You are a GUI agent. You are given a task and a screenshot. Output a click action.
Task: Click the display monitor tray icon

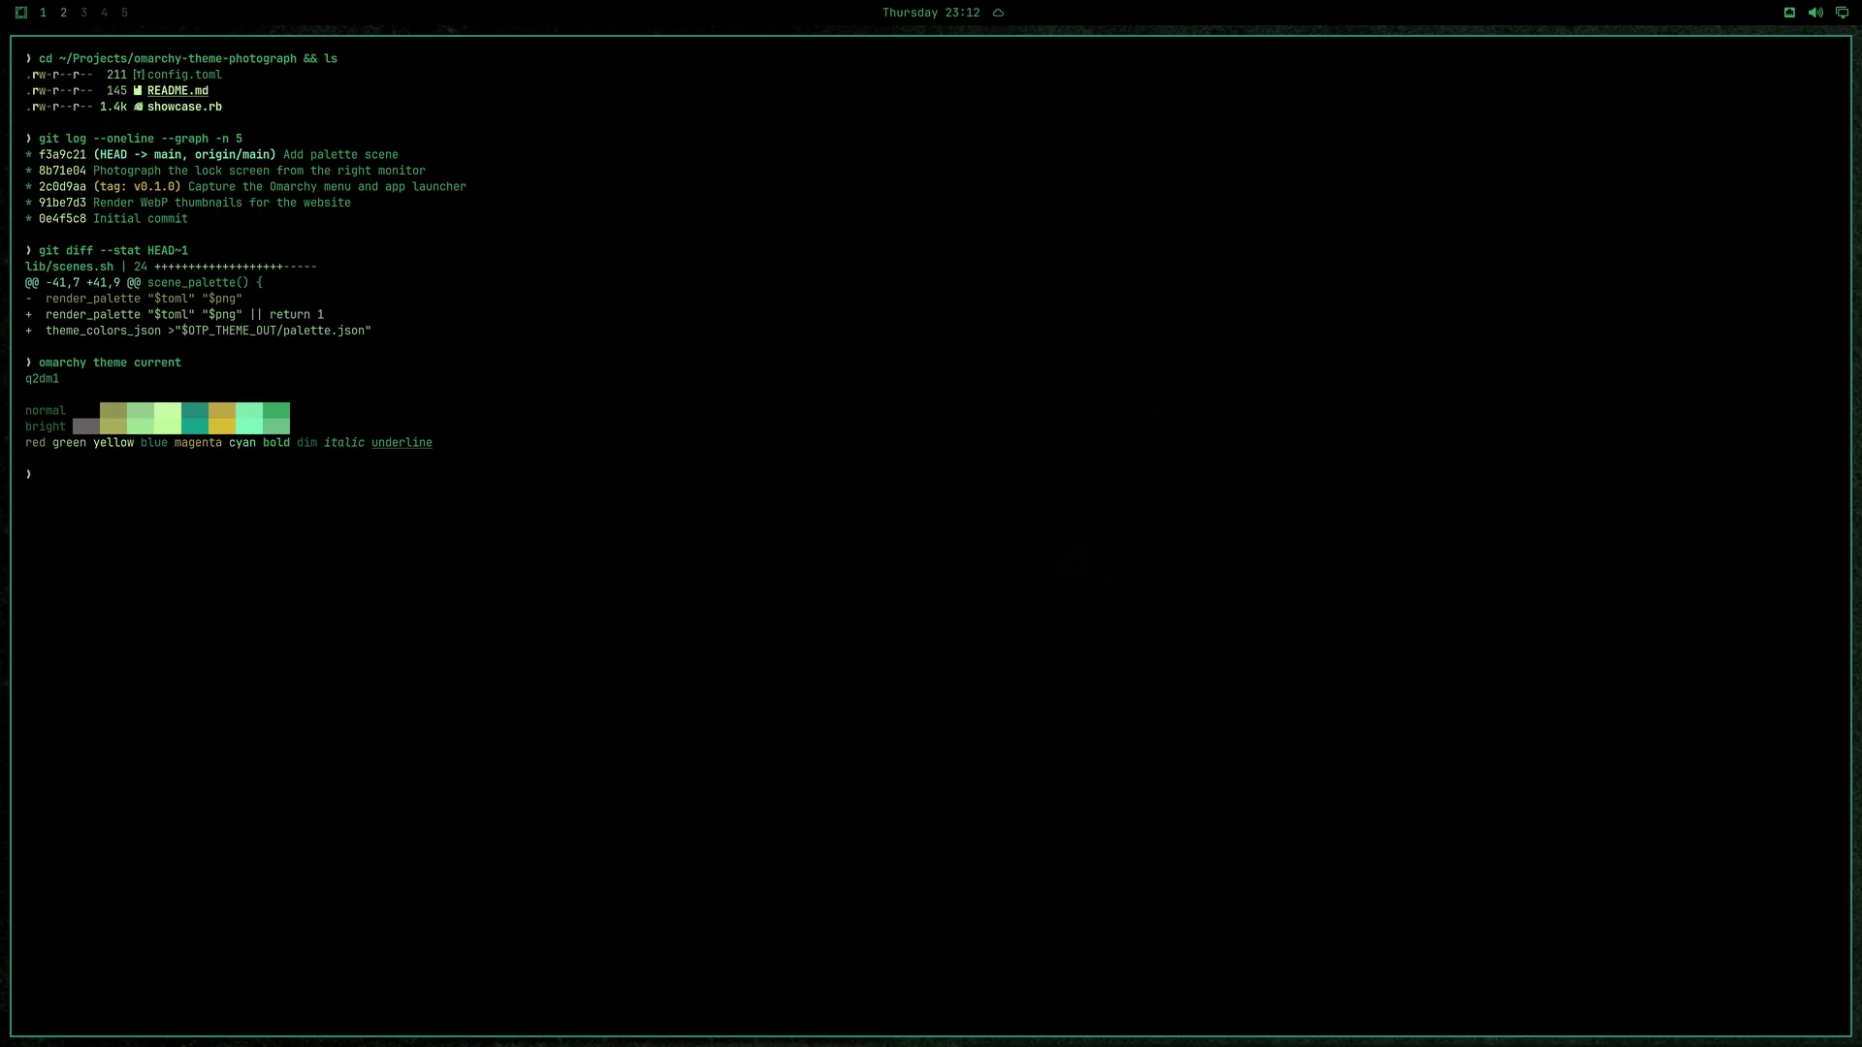(x=1842, y=13)
